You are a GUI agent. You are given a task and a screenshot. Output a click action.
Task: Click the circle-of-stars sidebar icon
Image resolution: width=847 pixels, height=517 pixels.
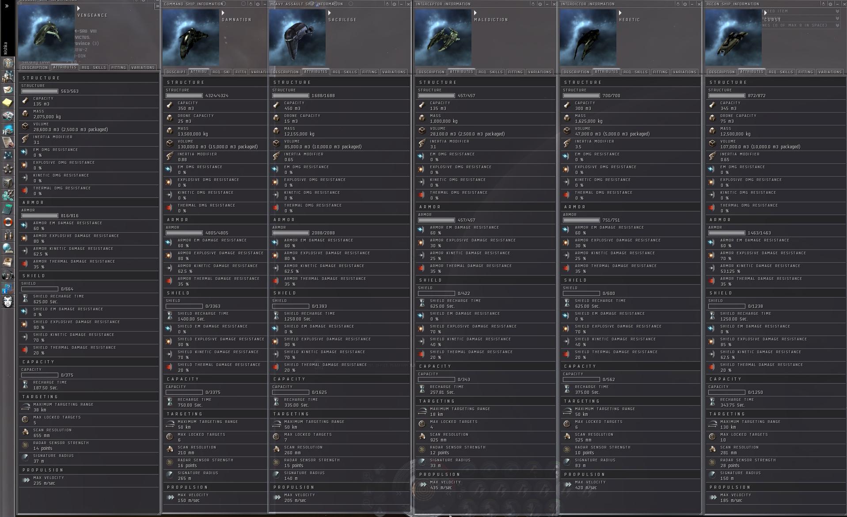click(8, 169)
